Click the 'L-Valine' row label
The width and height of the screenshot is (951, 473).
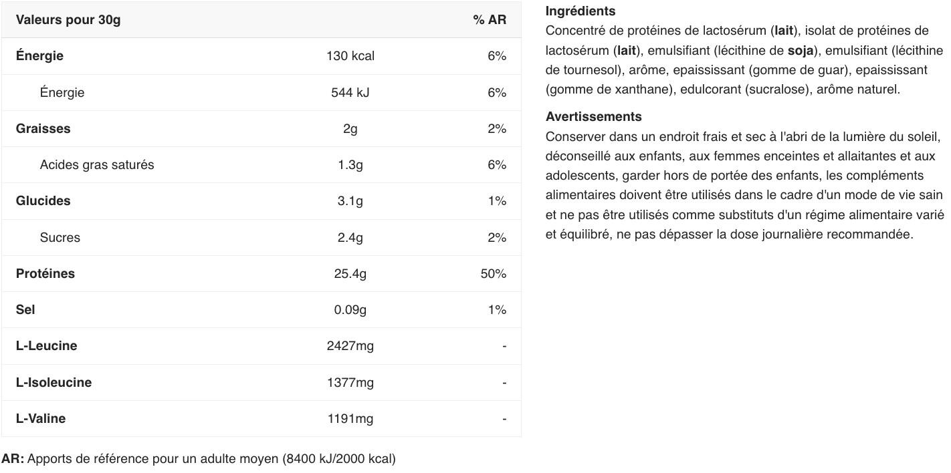coord(41,419)
